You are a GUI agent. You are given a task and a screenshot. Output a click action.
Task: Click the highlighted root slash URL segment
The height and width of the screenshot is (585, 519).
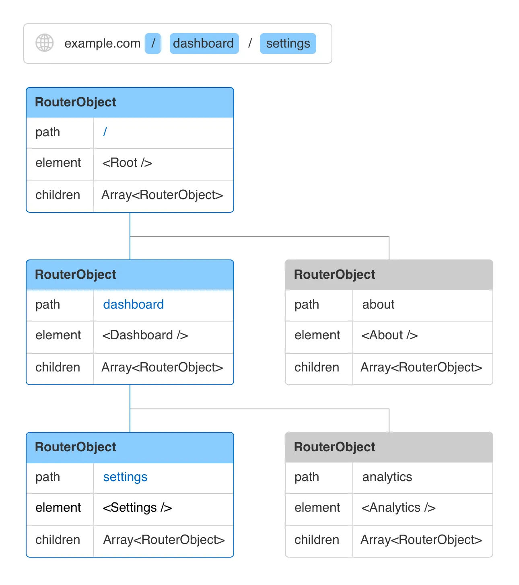[x=153, y=44]
